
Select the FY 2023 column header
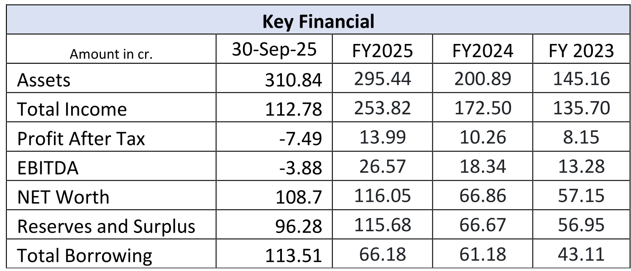pos(581,51)
